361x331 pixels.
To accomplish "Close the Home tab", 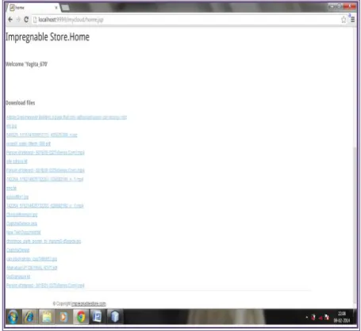I will click(x=56, y=8).
